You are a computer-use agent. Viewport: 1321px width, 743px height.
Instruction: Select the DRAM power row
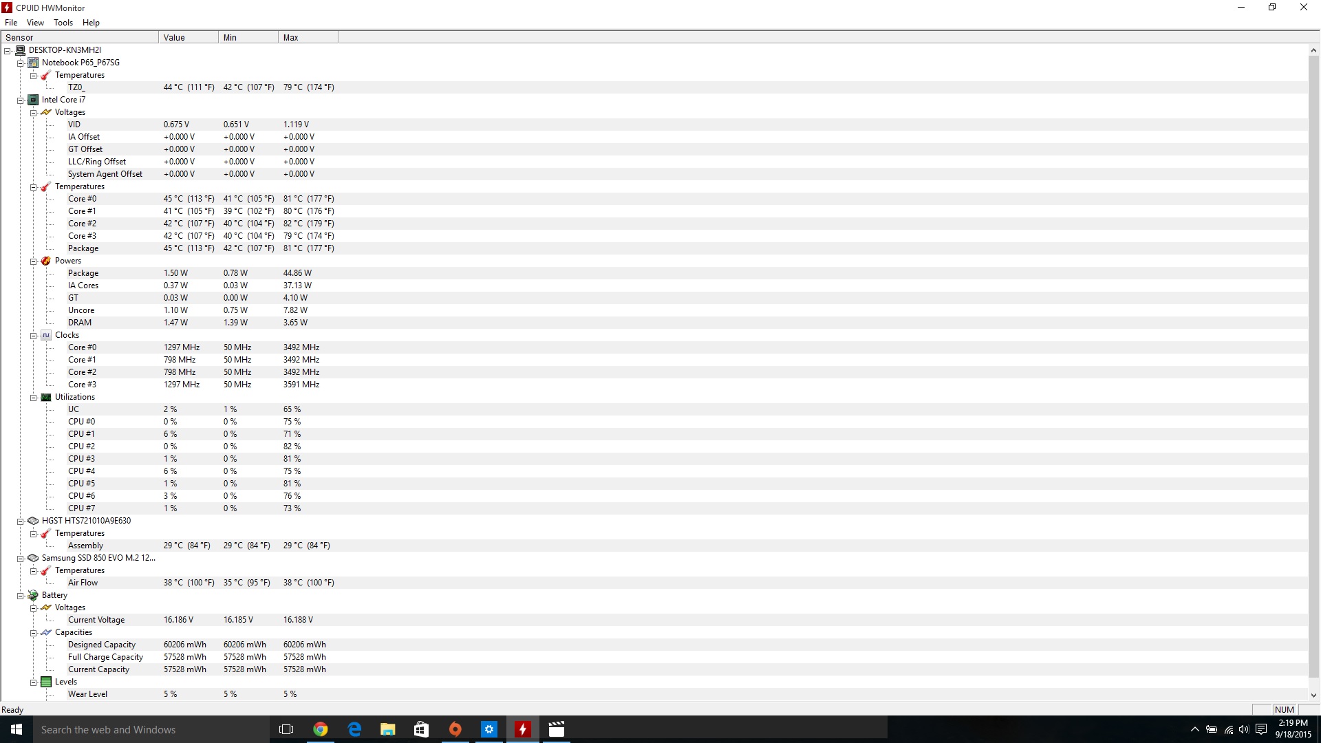pyautogui.click(x=654, y=323)
